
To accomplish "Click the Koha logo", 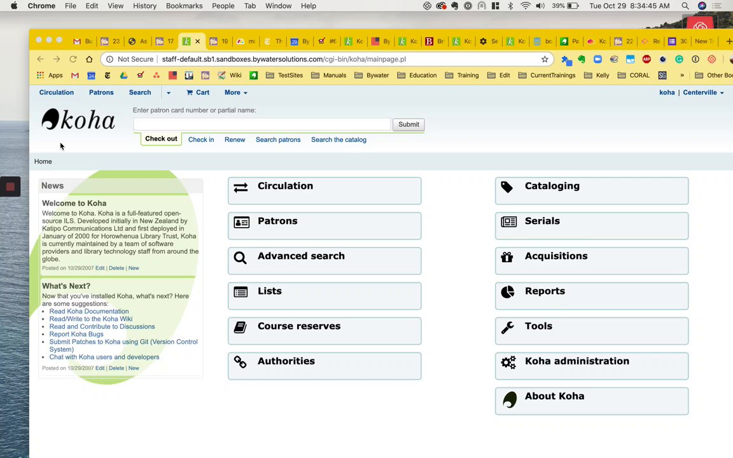I will coord(78,120).
